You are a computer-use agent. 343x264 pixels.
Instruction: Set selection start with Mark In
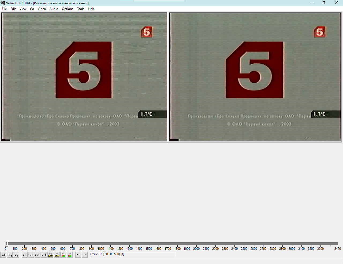pos(78,255)
